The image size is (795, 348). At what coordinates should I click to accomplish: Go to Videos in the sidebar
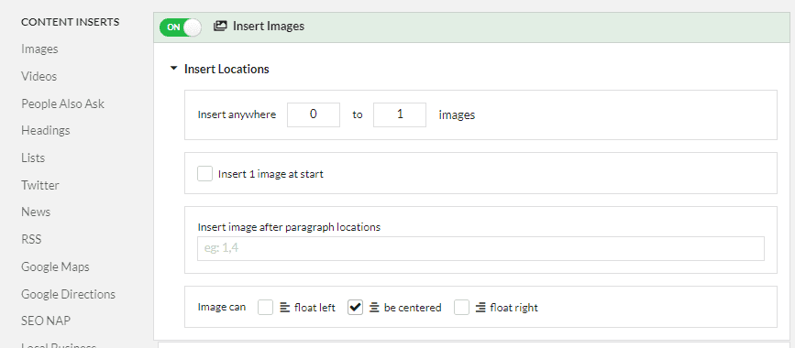39,77
